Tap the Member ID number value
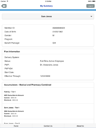This screenshot has width=96, height=128. pos(59,28)
